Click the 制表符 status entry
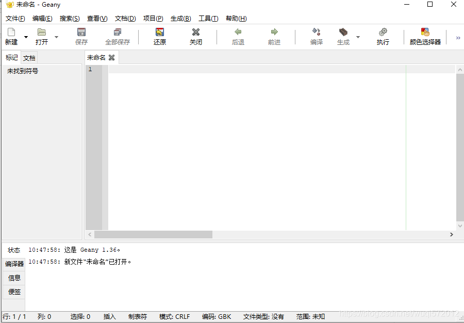 tap(138, 317)
